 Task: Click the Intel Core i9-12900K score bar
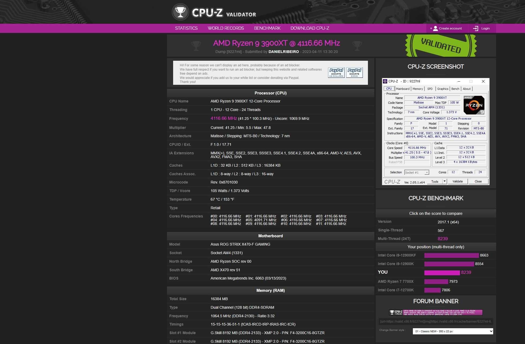[x=449, y=264]
